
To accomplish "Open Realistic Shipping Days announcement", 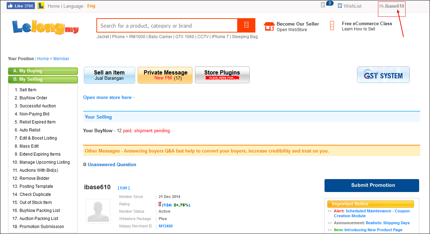I will click(388, 223).
